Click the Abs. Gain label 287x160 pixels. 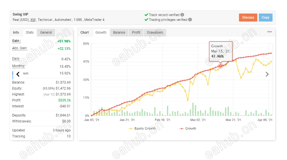20,48
